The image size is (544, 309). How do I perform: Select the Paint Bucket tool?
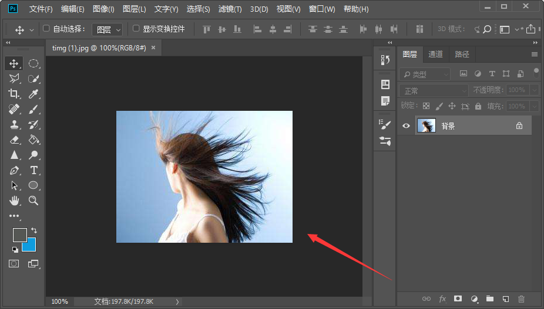point(33,140)
